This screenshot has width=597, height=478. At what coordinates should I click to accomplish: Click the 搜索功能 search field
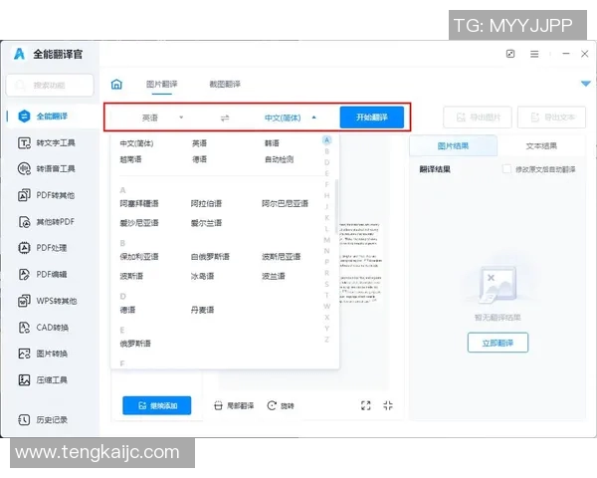tap(50, 85)
